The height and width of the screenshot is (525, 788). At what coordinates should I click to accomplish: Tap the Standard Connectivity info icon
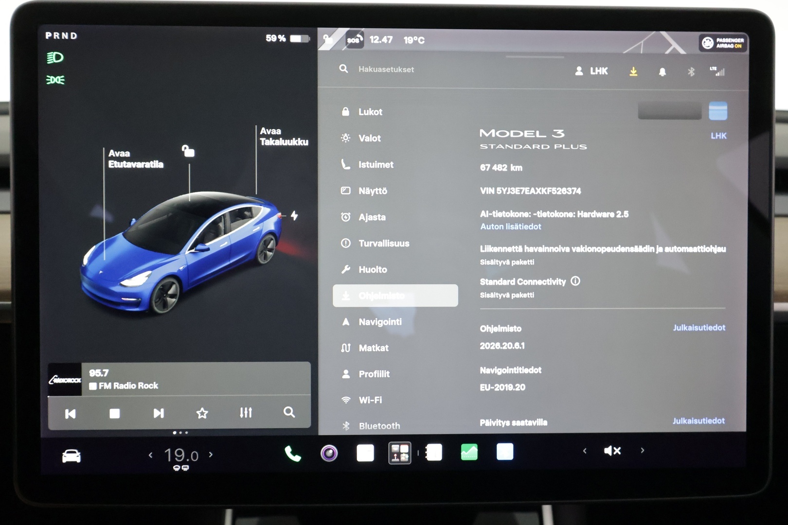tap(575, 281)
